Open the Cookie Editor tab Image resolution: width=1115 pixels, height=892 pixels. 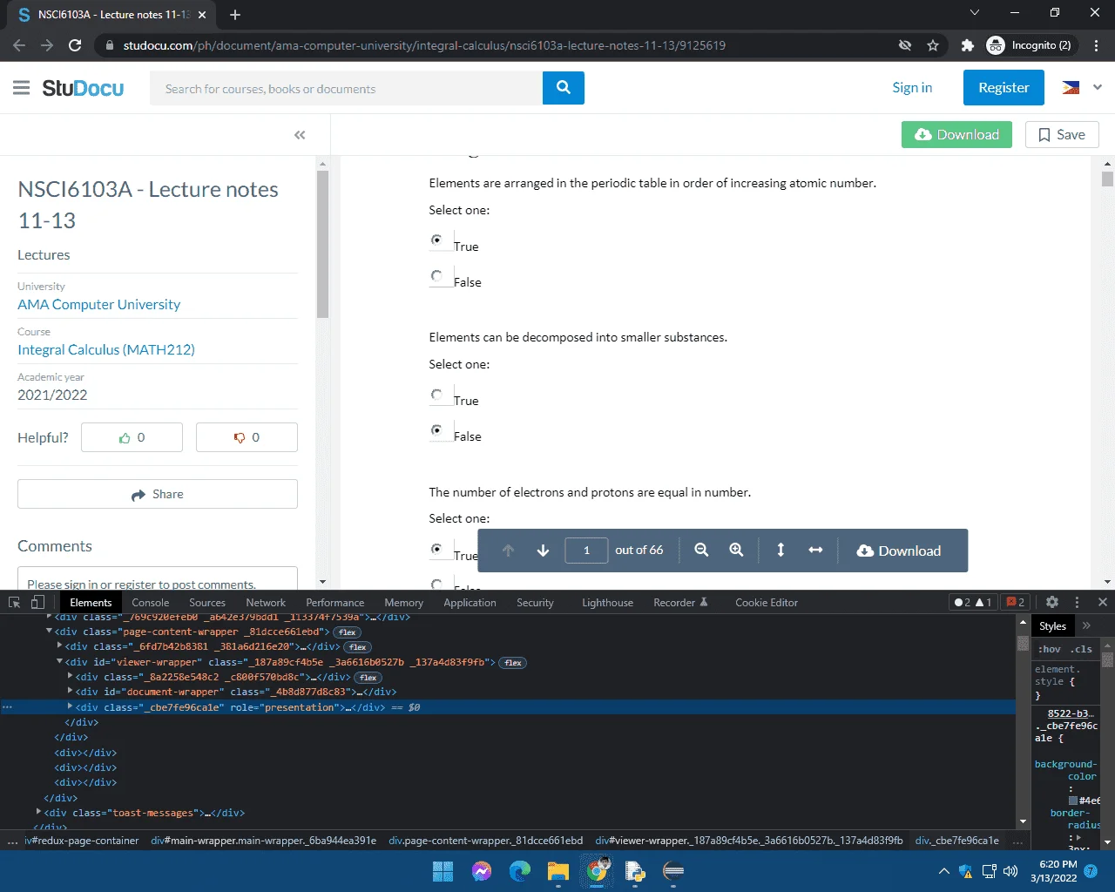pyautogui.click(x=767, y=602)
